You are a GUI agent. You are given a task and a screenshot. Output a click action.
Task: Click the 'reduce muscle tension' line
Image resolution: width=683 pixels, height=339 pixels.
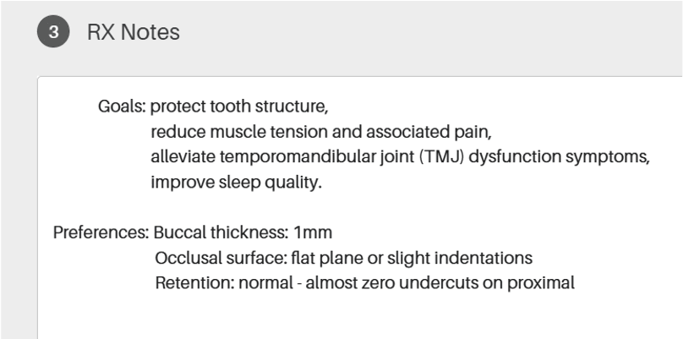(321, 132)
